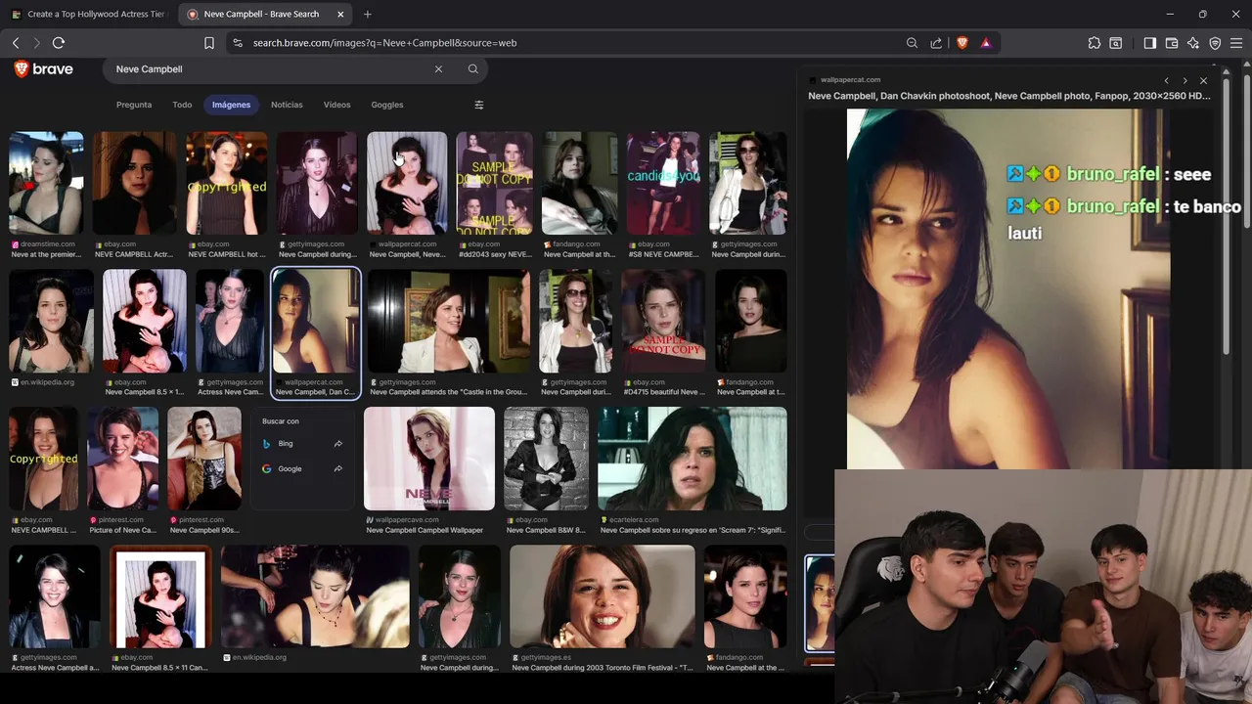Submit search with the magnifier icon
This screenshot has width=1252, height=704.
point(473,69)
